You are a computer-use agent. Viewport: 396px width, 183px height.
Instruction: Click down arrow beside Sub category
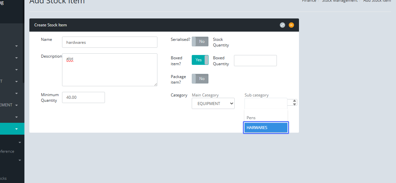295,104
